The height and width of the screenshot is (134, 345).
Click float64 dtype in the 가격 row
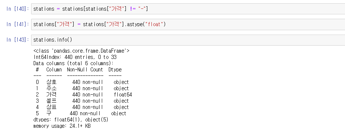click(x=123, y=95)
